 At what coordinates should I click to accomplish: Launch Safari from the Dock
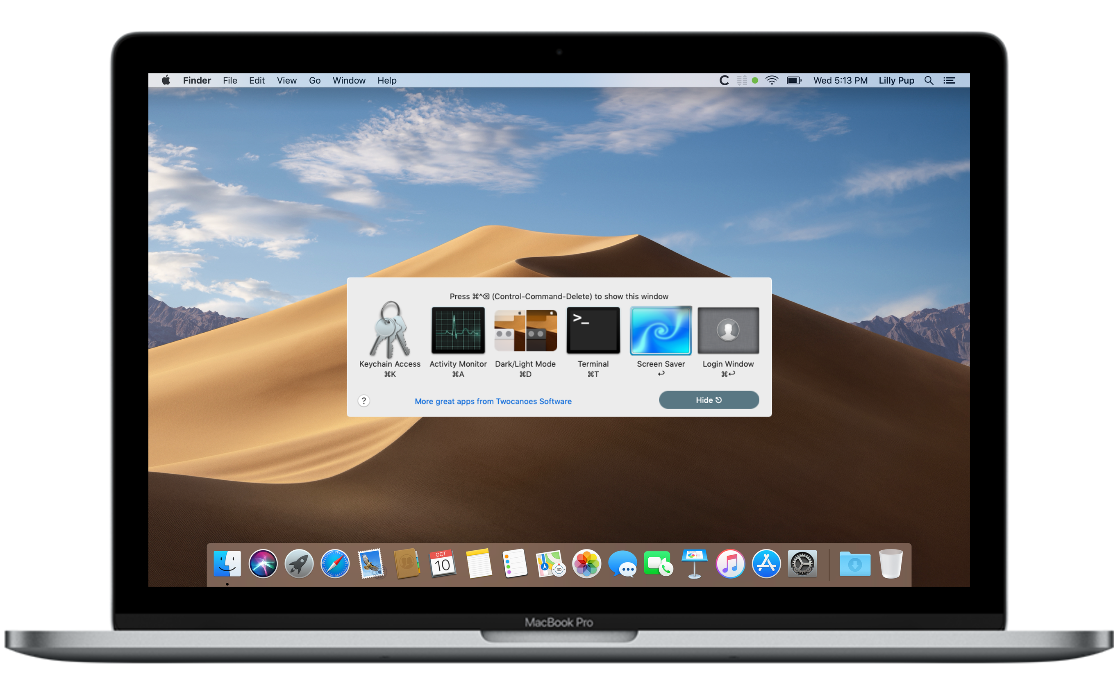coord(335,563)
